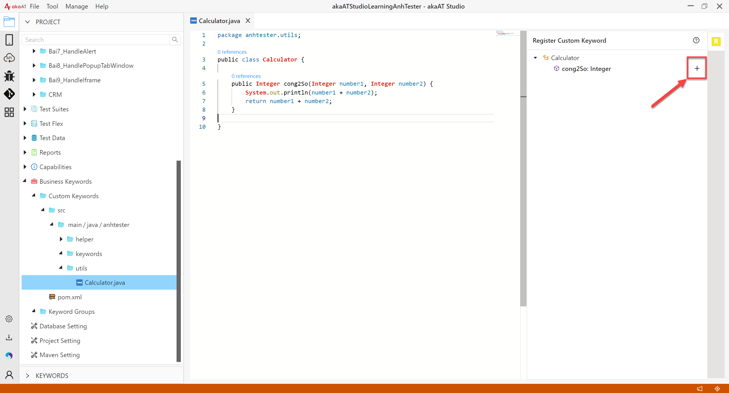Expand the helper folder arrow

pyautogui.click(x=61, y=239)
